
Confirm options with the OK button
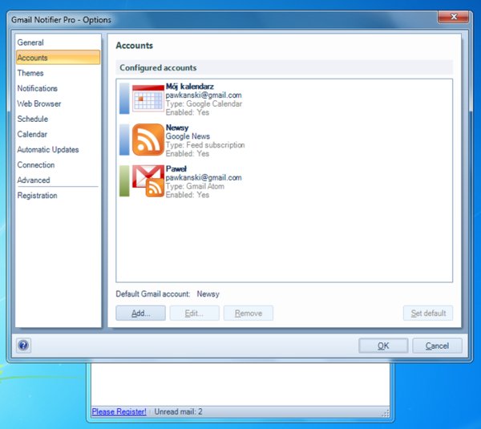[x=383, y=346]
